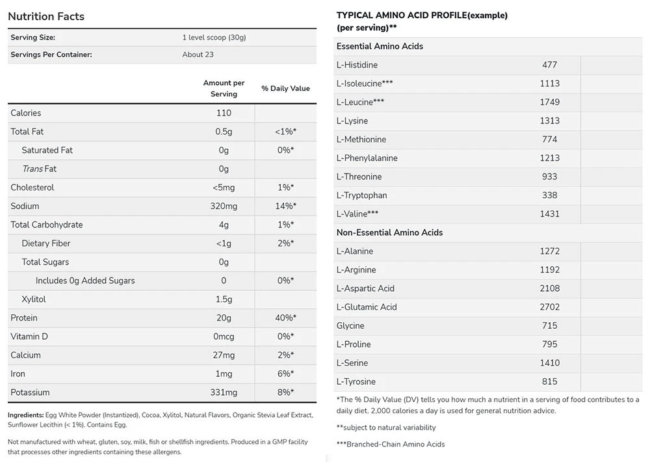Viewport: 650px width, 462px height.
Task: Click the Xylitol 1.5g amount
Action: (224, 299)
